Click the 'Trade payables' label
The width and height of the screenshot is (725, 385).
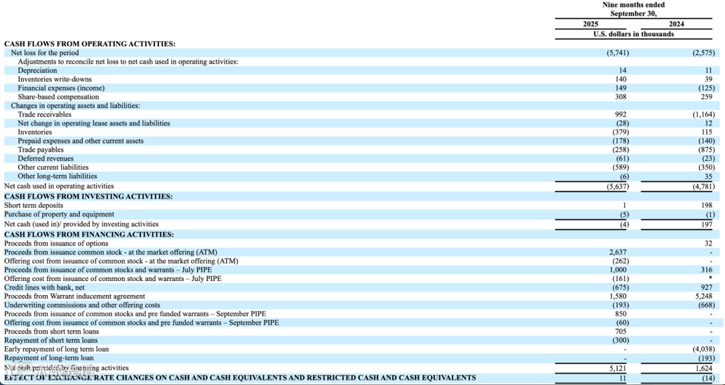click(41, 150)
